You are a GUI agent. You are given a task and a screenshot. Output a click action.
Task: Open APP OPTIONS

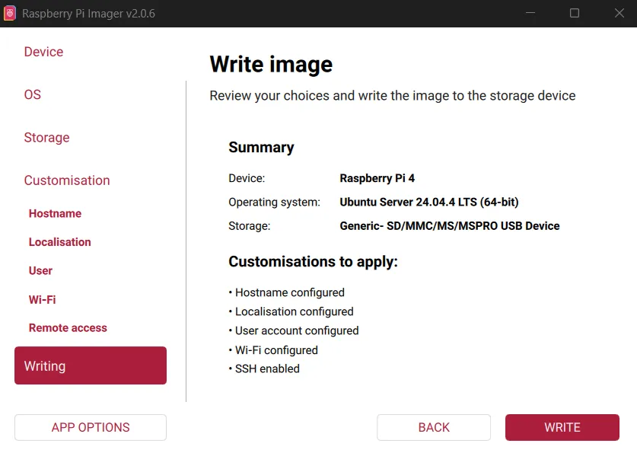pos(91,427)
